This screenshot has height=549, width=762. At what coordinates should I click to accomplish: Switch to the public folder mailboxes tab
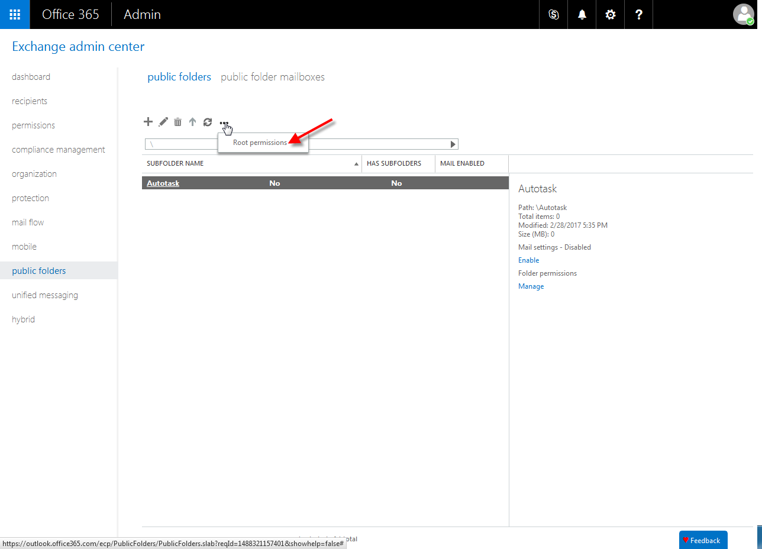click(273, 77)
